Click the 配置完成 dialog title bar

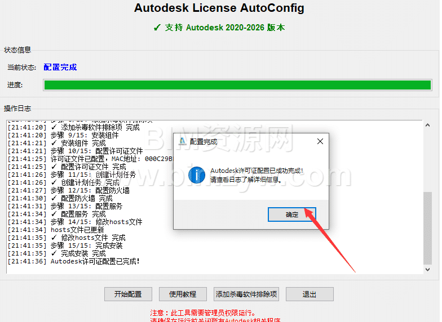(x=248, y=142)
